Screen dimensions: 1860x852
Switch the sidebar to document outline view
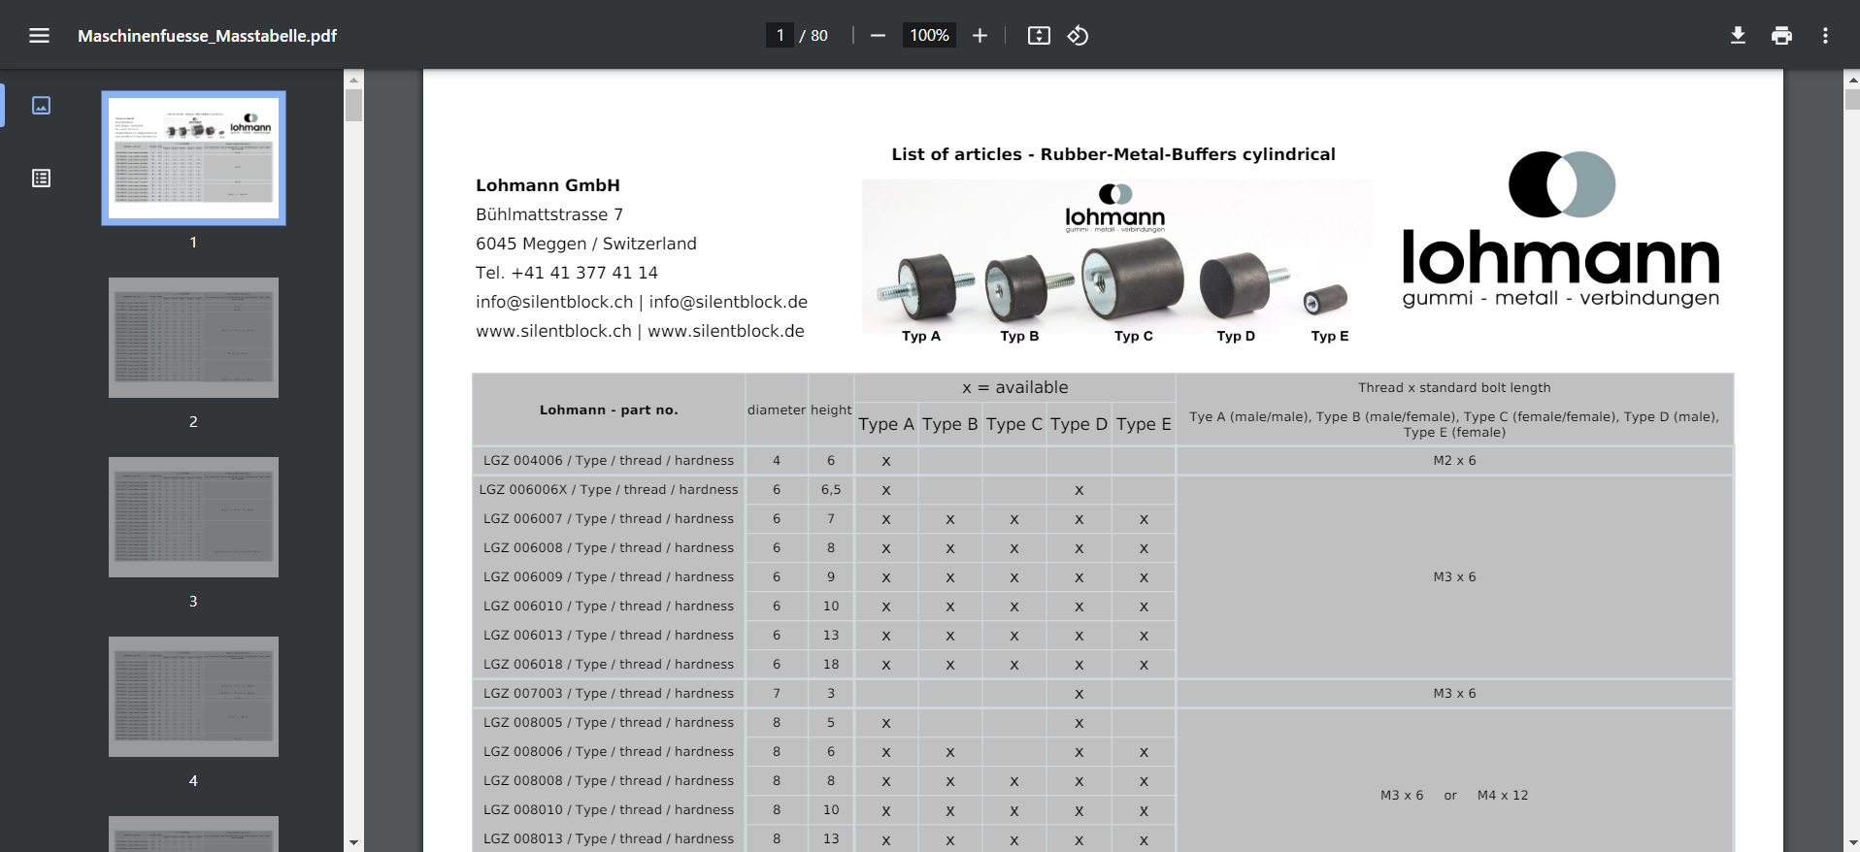click(x=41, y=179)
